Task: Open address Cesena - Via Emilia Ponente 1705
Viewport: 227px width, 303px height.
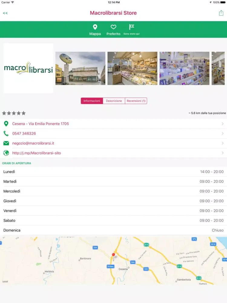Action: pos(41,124)
